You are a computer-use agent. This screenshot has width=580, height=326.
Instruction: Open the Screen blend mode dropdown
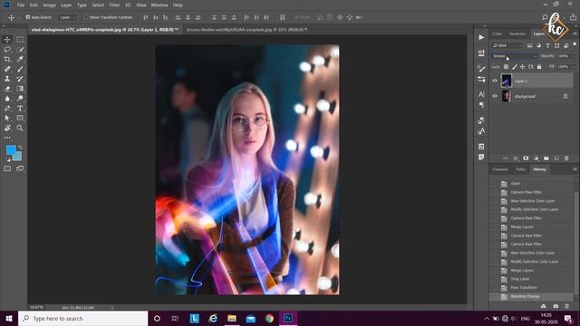514,56
